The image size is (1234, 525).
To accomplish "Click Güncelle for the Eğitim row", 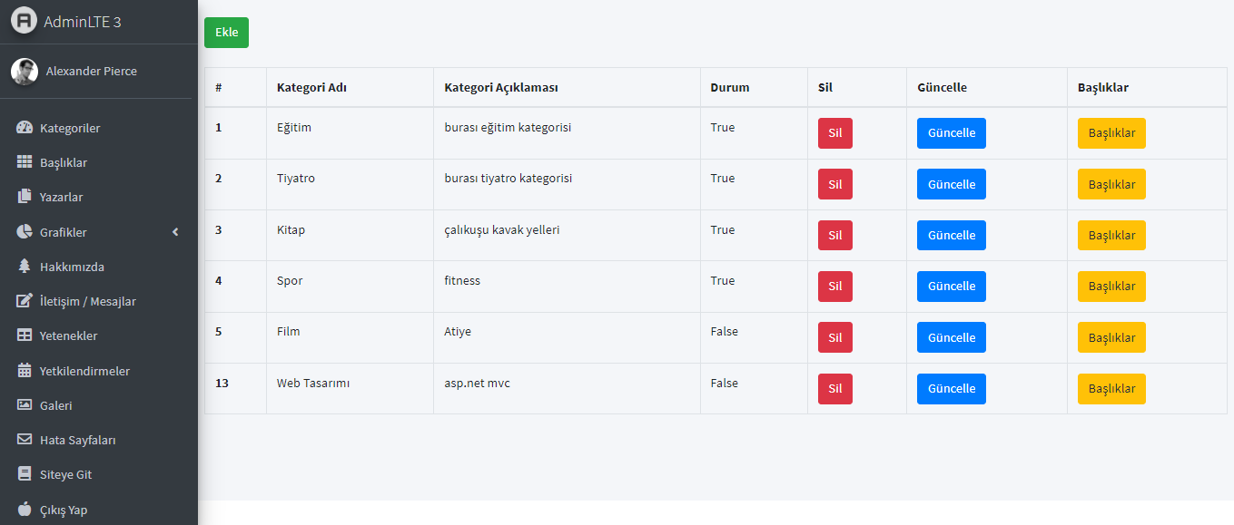I will (952, 133).
